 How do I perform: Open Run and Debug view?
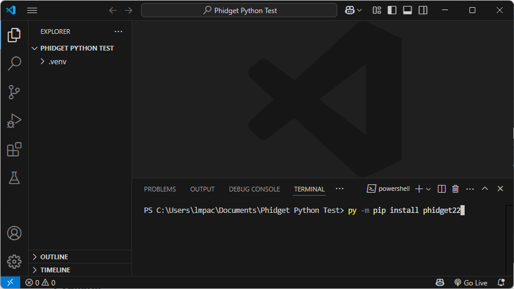tap(14, 121)
